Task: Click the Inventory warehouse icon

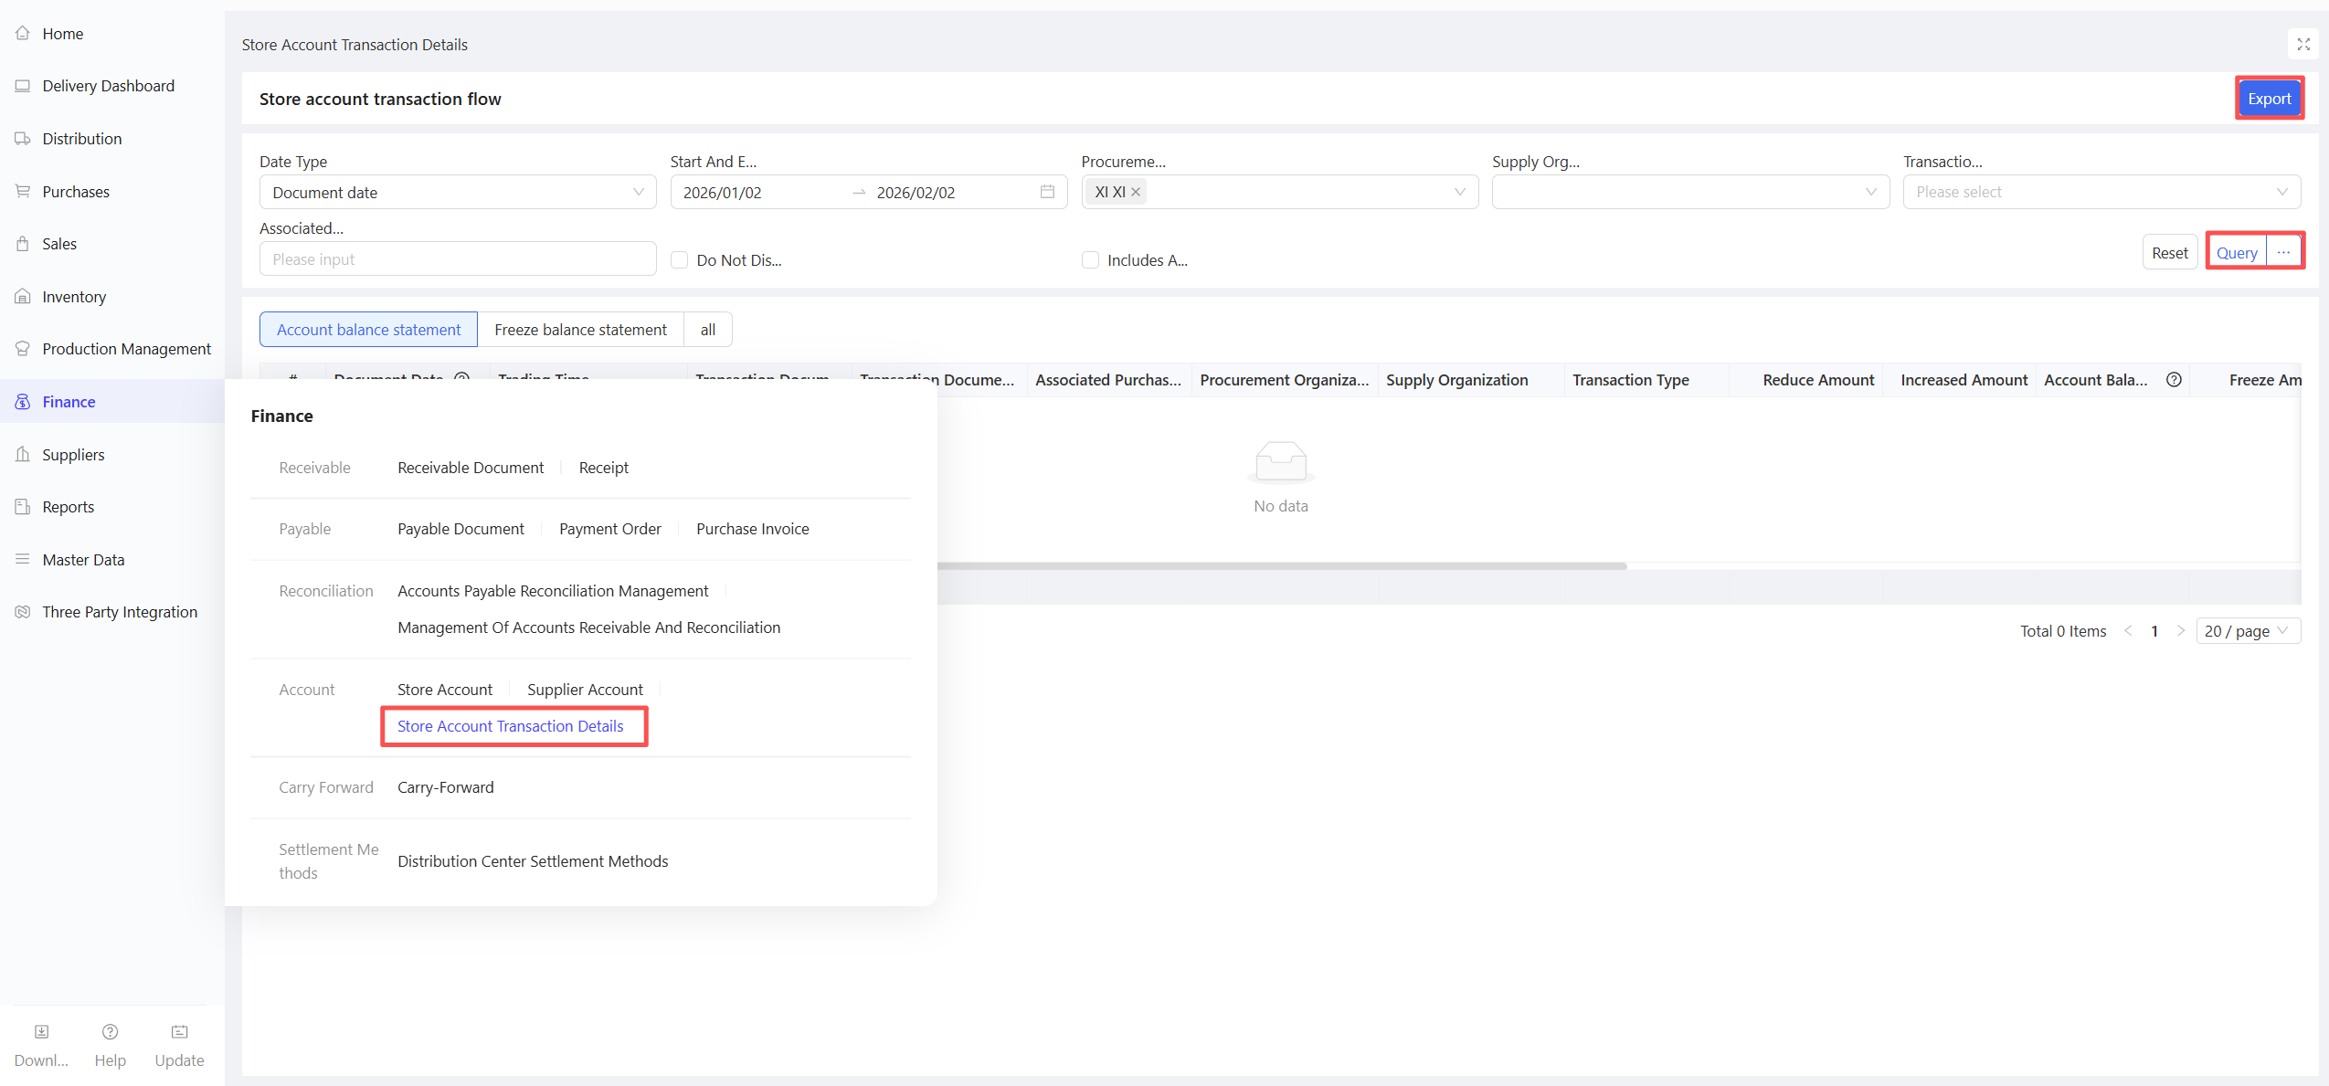Action: click(23, 297)
